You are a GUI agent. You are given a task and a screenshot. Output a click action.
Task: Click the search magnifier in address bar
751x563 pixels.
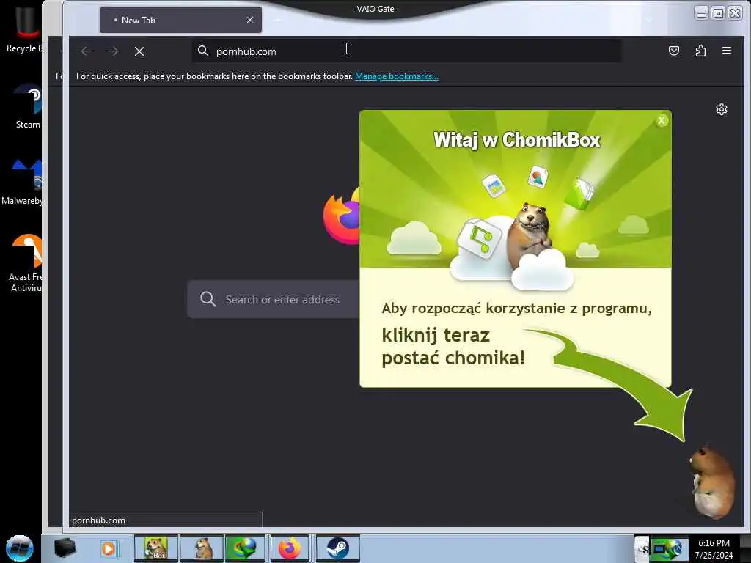point(203,51)
